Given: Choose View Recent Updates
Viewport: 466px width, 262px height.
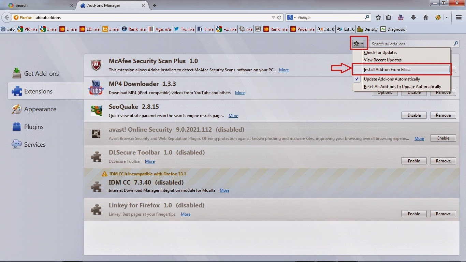Looking at the screenshot, I should click(x=401, y=60).
